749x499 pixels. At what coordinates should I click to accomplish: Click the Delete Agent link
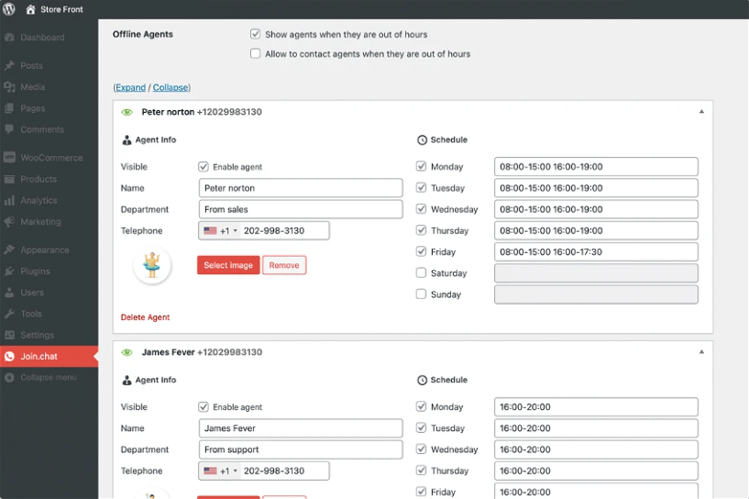(x=145, y=317)
